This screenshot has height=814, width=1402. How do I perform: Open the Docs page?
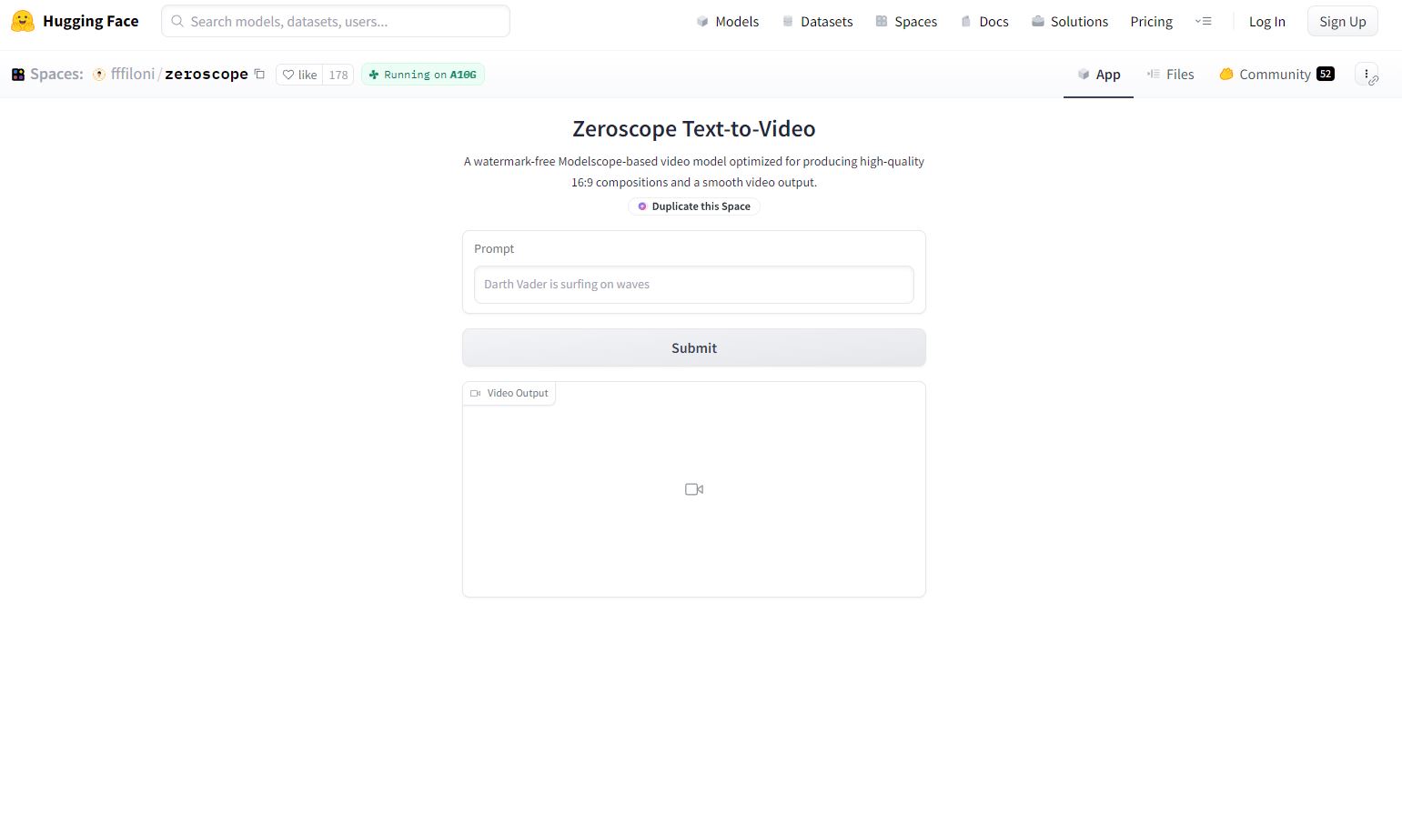(x=984, y=21)
